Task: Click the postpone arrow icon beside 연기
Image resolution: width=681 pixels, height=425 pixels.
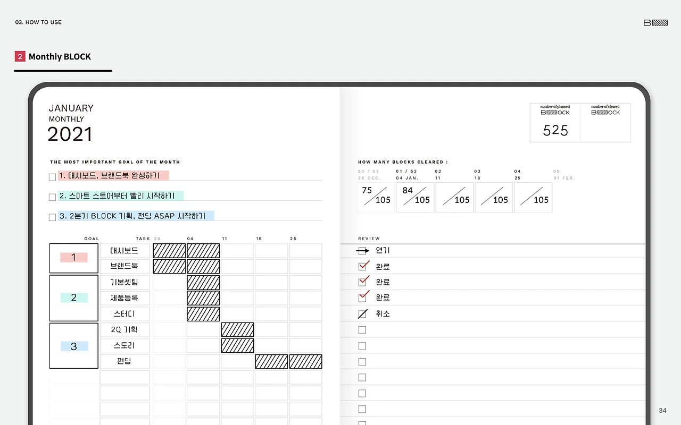Action: [363, 250]
